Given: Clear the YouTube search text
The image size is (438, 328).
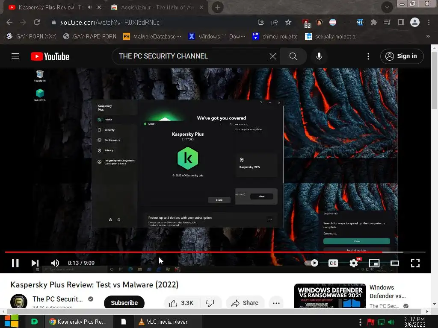Looking at the screenshot, I should pos(273,56).
